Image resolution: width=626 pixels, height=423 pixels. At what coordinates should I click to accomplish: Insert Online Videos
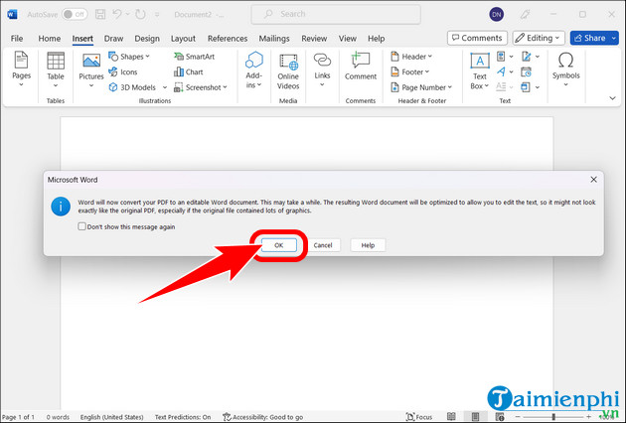point(288,71)
